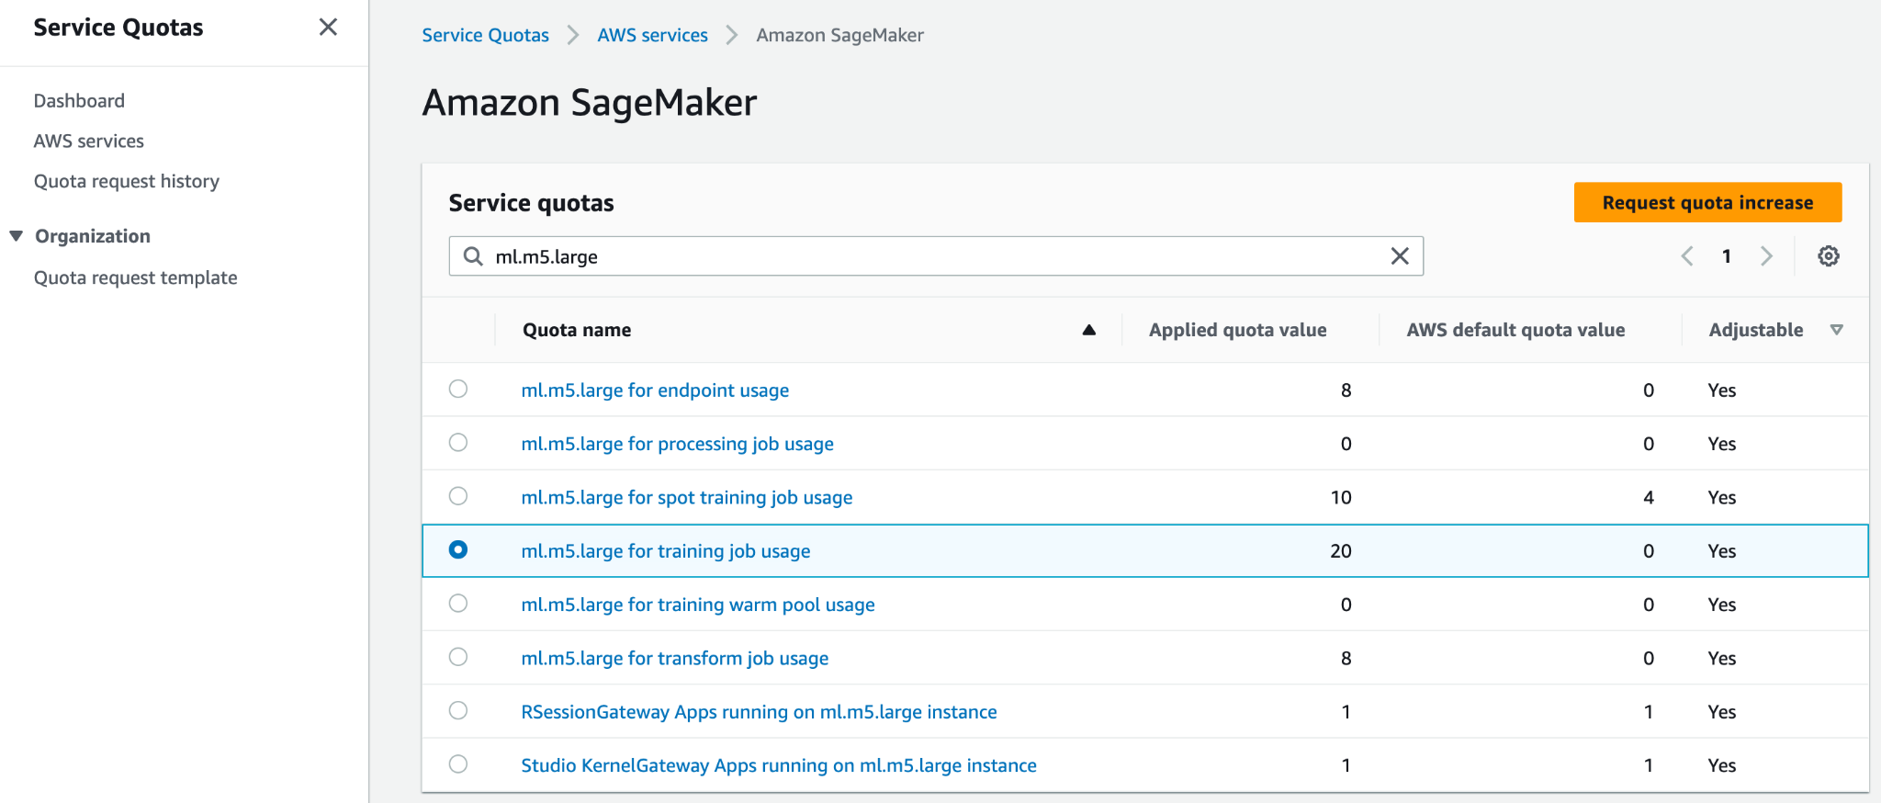1881x803 pixels.
Task: Go to AWS services breadcrumb
Action: point(652,35)
